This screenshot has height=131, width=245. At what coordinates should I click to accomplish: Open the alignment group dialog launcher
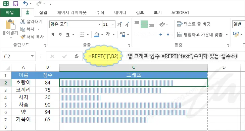coord(228,45)
